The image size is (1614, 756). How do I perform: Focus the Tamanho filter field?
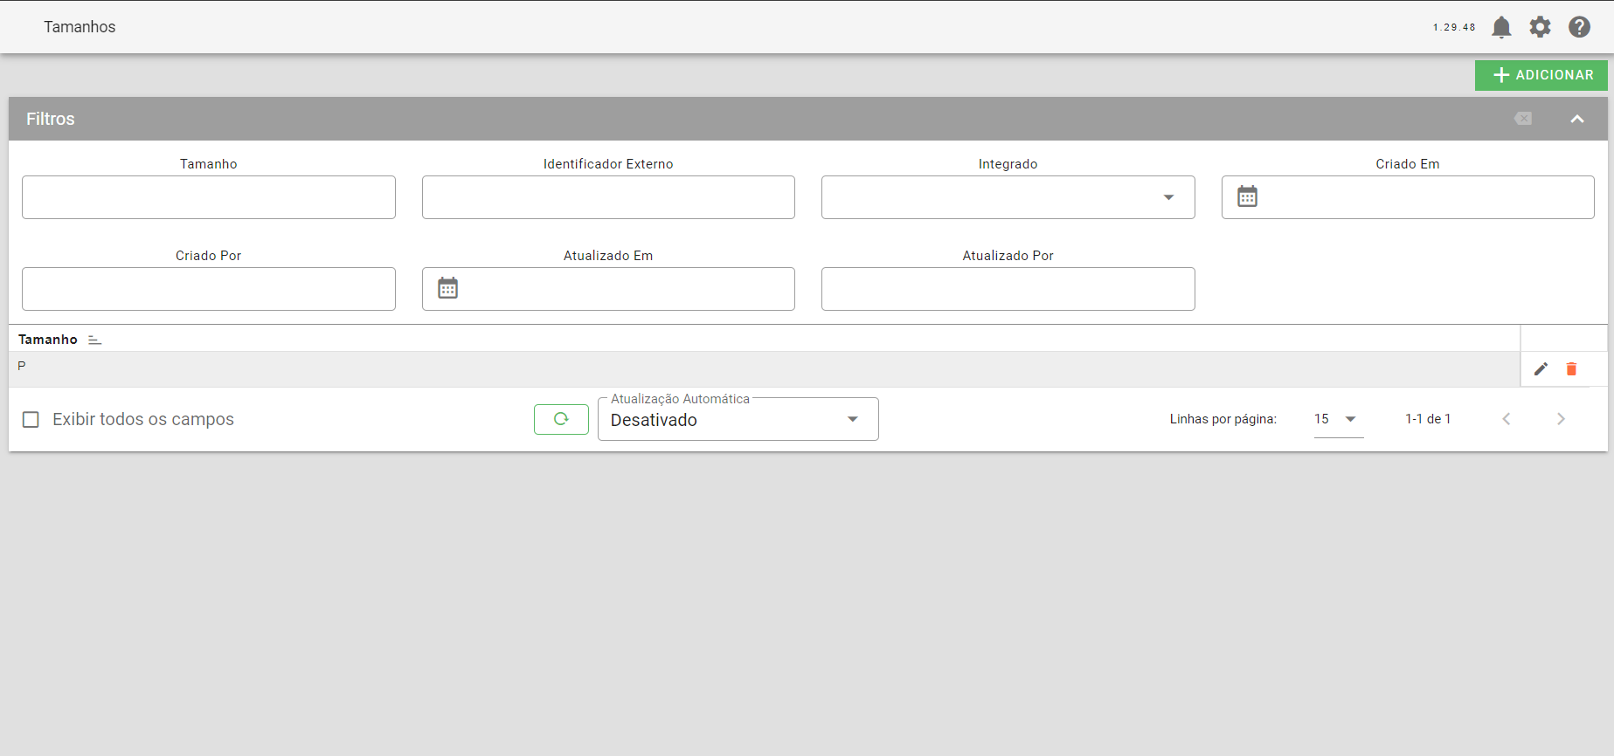[x=209, y=197]
